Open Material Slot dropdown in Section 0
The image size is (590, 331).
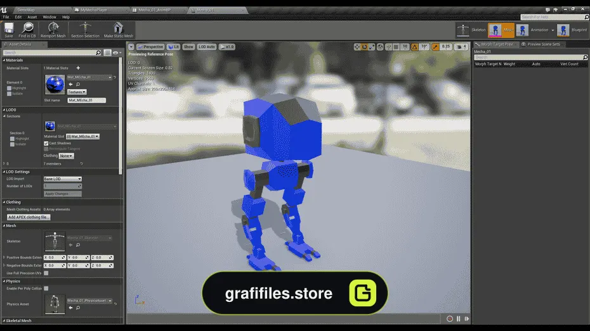[82, 137]
